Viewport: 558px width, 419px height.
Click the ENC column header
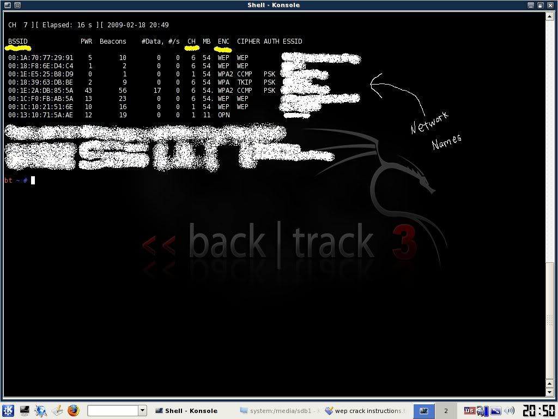click(223, 41)
